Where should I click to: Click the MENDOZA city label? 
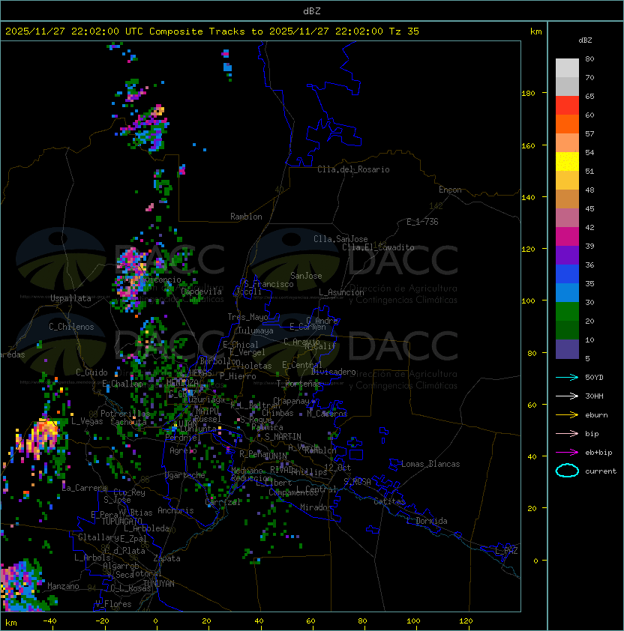pos(182,382)
